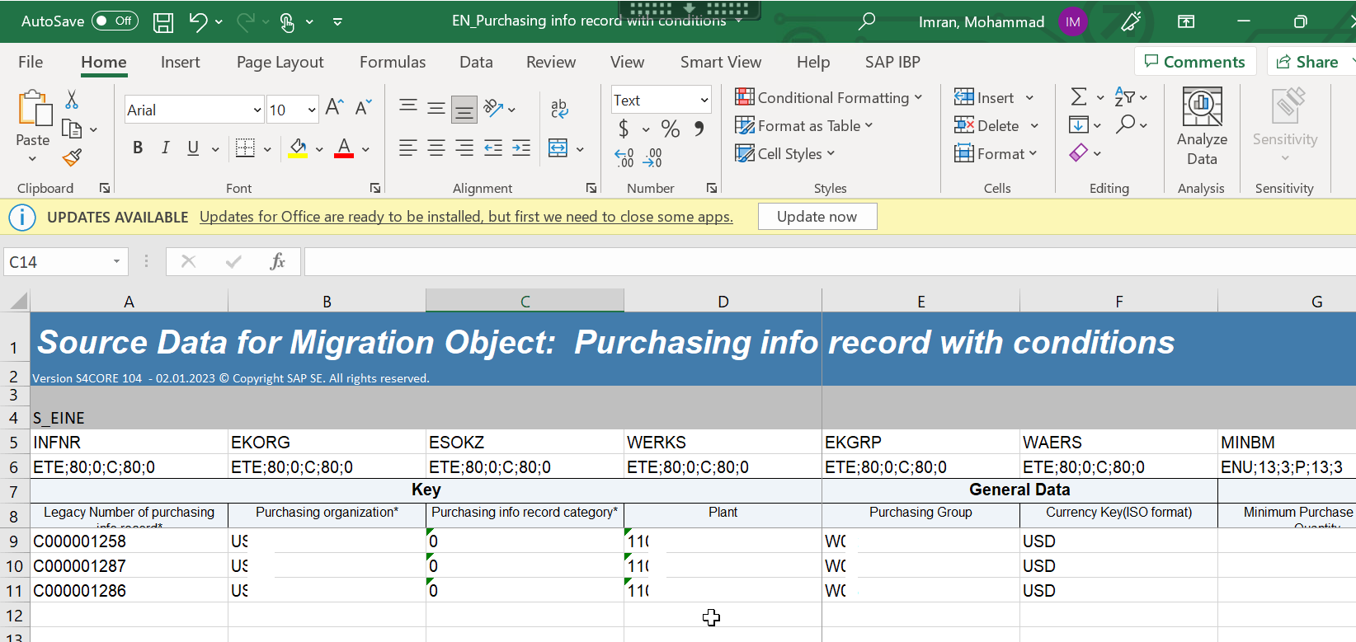Viewport: 1356px width, 642px height.
Task: Switch to the Data tab
Action: (x=476, y=62)
